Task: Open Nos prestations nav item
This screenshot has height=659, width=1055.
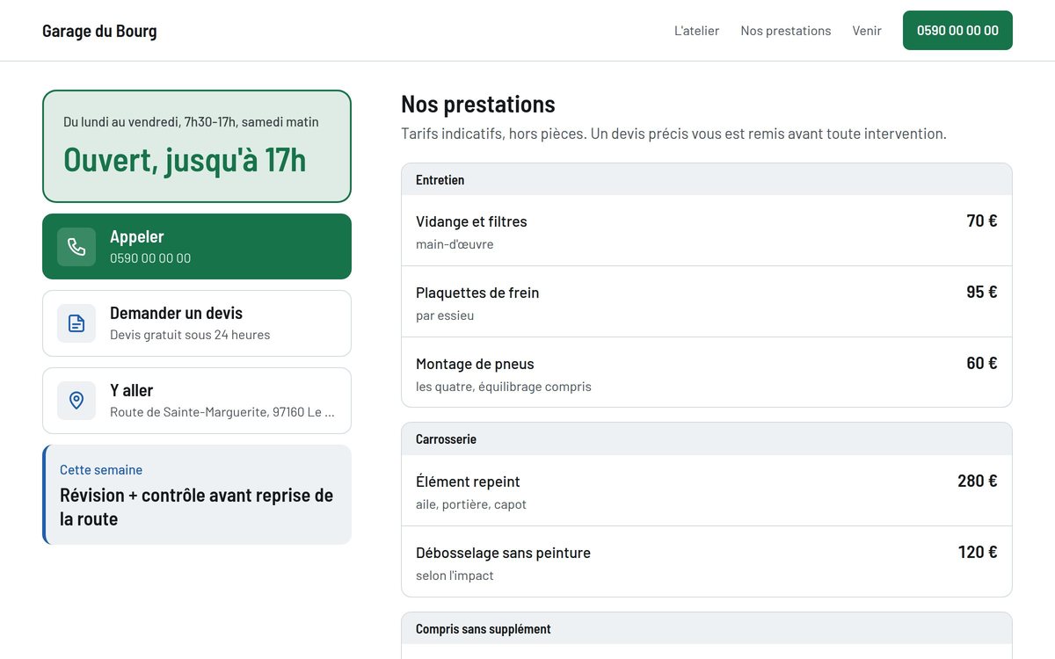Action: (785, 31)
